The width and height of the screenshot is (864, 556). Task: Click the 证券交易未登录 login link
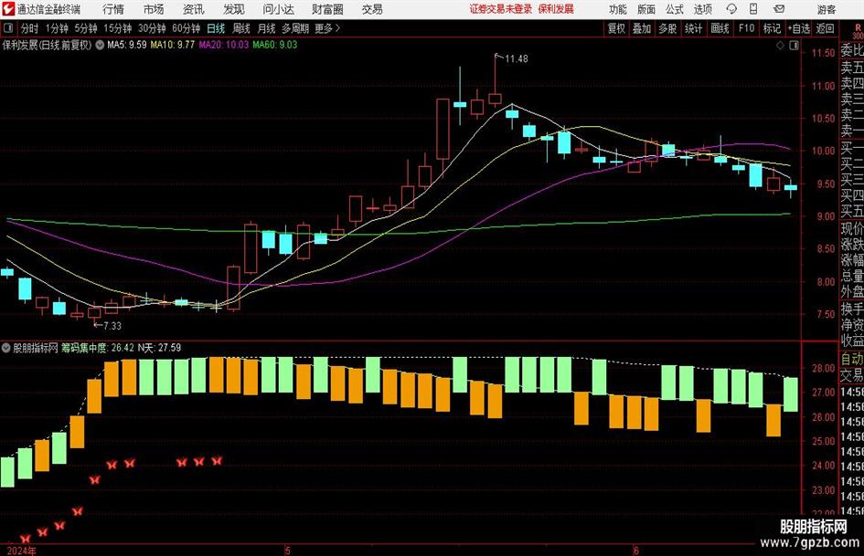click(x=501, y=9)
